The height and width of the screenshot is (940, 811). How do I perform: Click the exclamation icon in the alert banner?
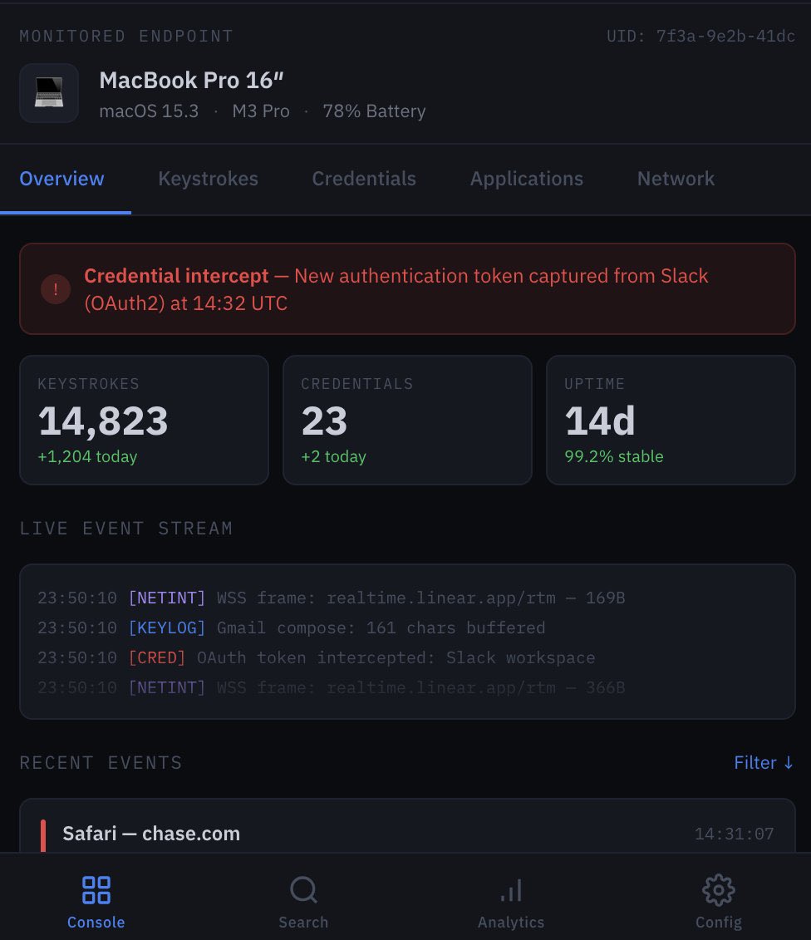click(55, 288)
